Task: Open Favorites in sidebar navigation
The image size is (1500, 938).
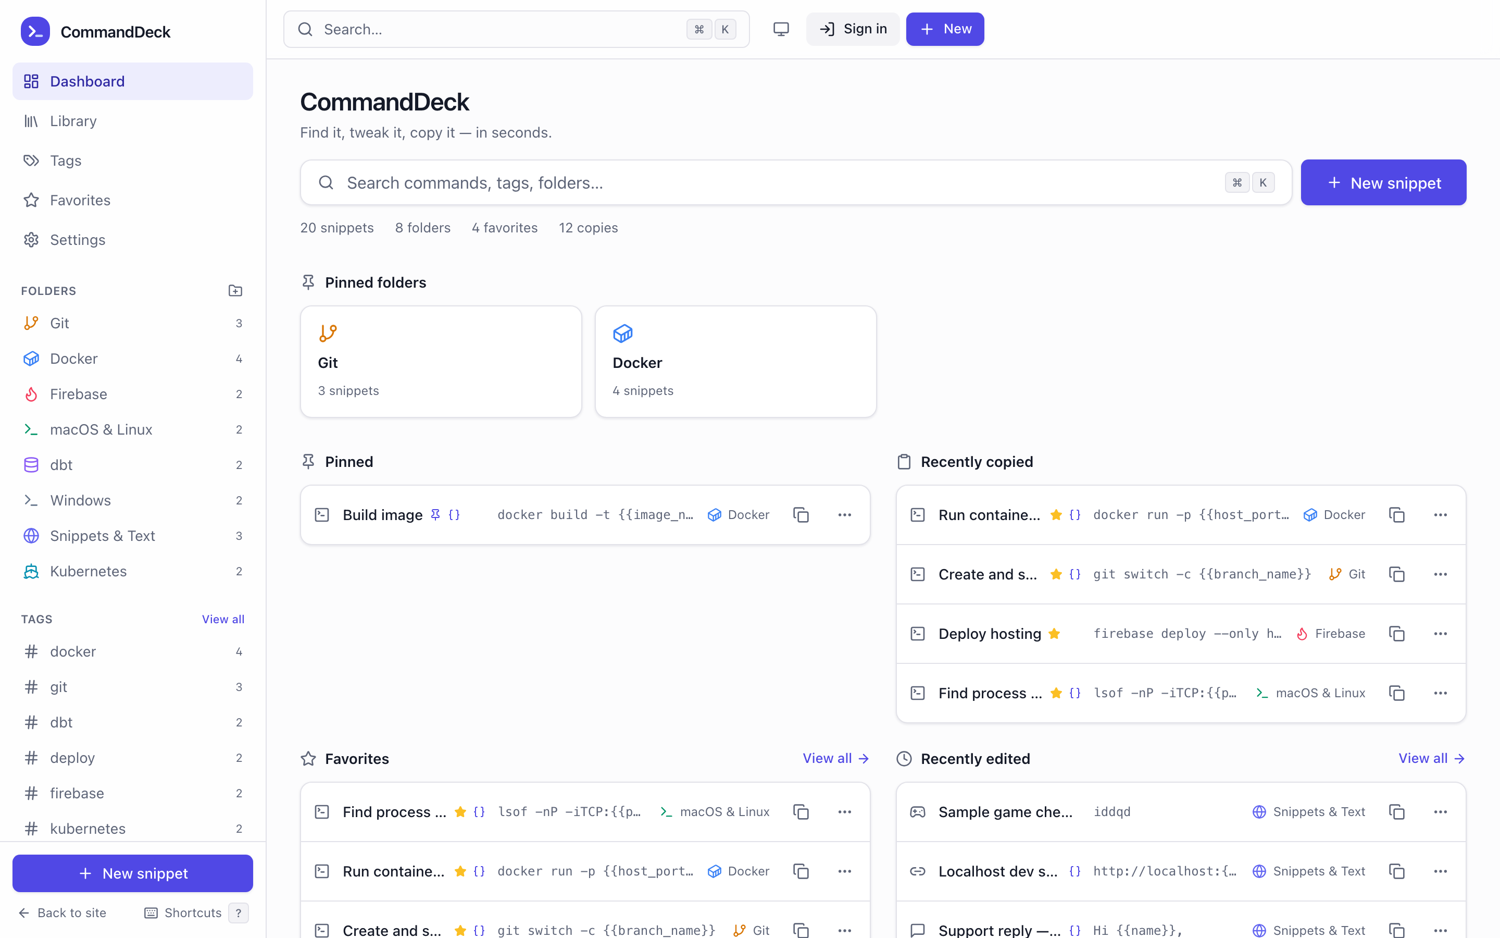Action: click(x=133, y=201)
